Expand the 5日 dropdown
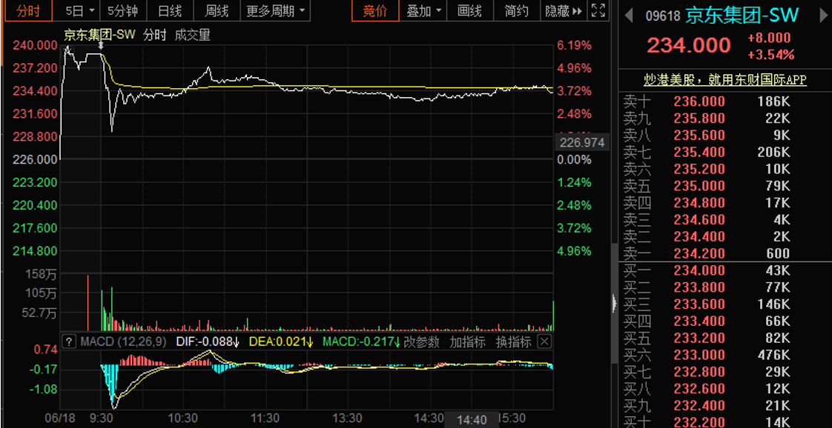This screenshot has width=832, height=428. coord(80,10)
